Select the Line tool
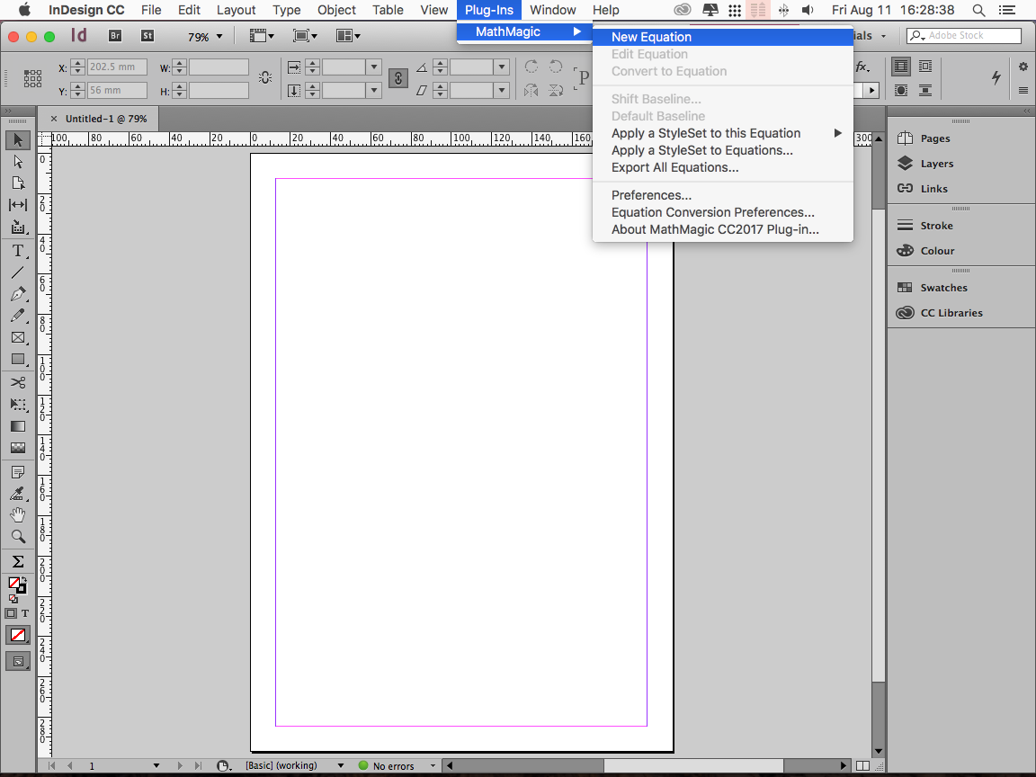 click(18, 272)
